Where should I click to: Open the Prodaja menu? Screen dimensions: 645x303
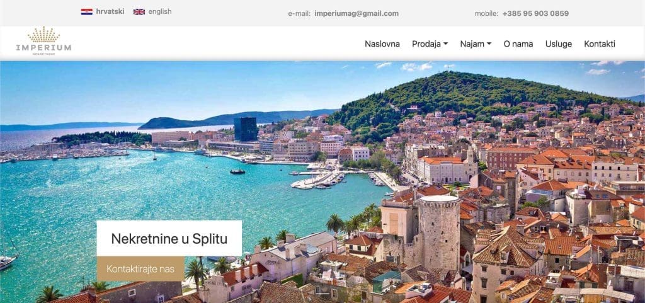coord(430,44)
